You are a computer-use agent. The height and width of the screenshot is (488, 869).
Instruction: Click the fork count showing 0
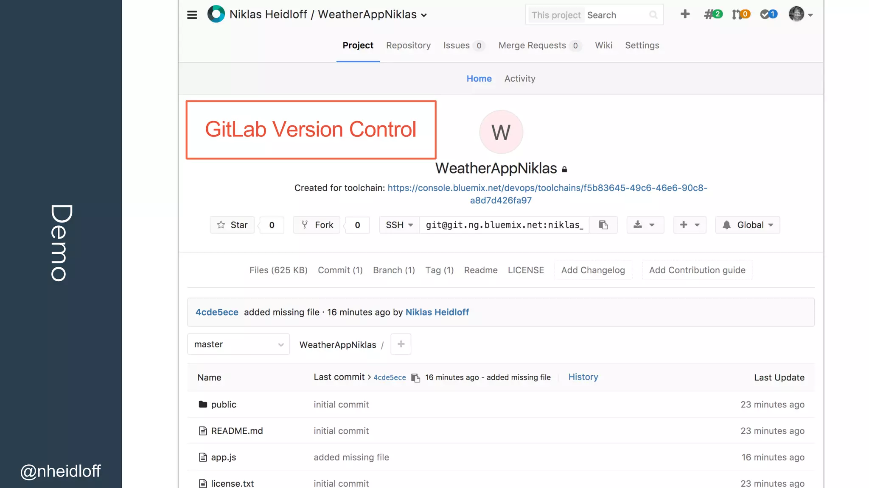357,225
